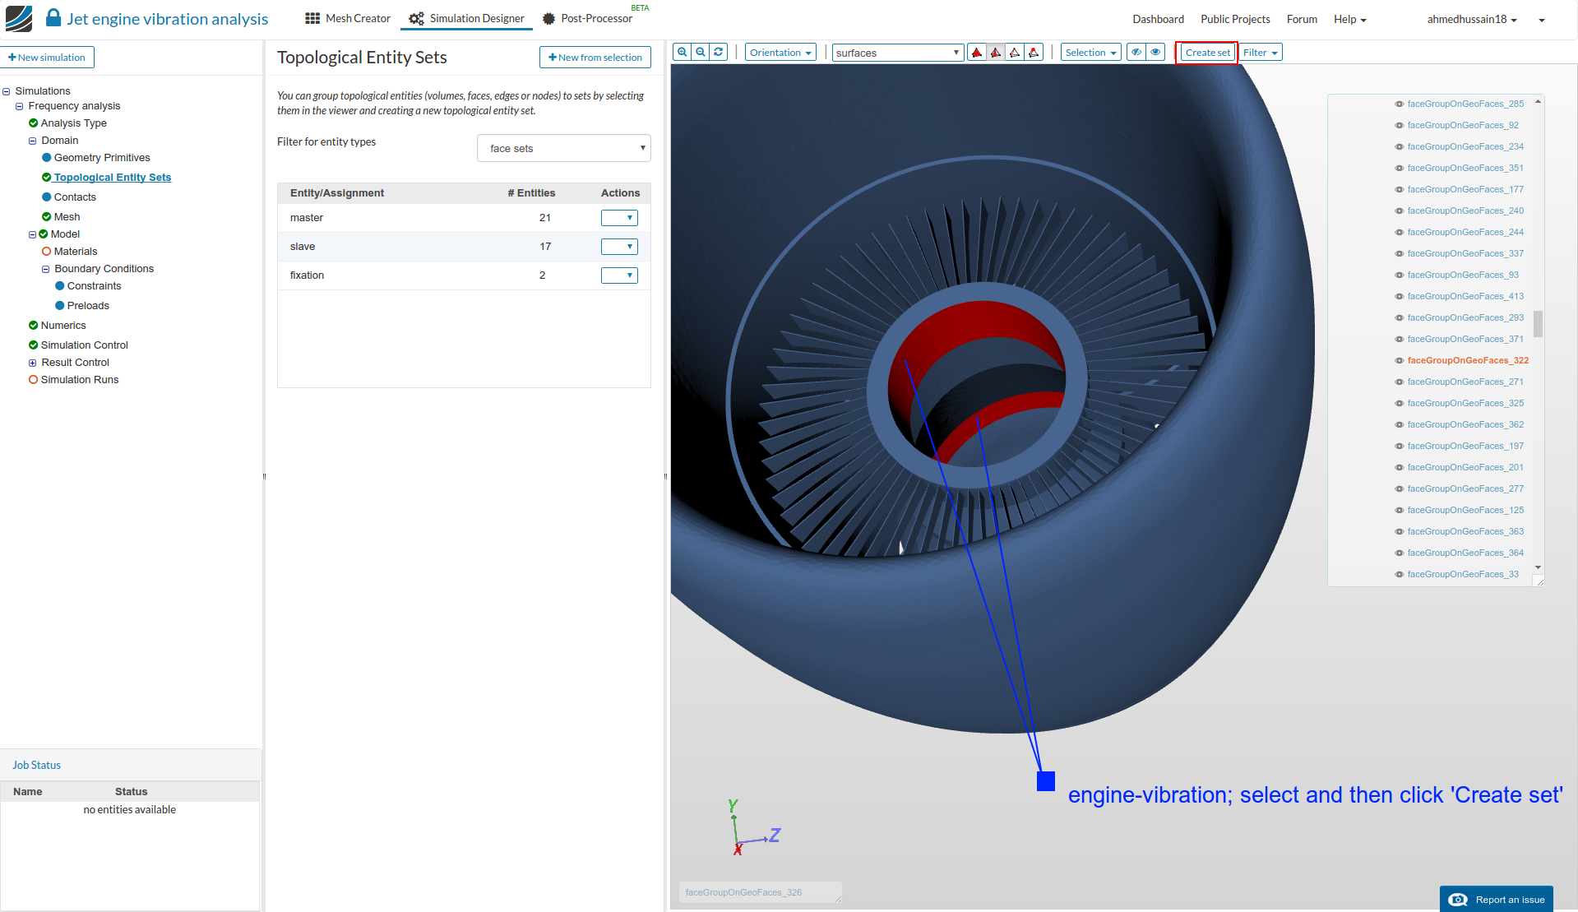
Task: Select the wireframe pyramid render mode icon
Action: [1015, 53]
